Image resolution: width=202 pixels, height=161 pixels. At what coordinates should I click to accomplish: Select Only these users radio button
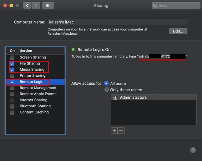click(107, 90)
